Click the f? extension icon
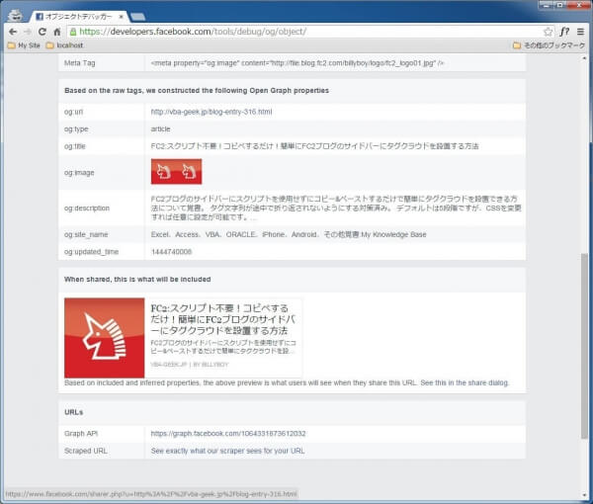 pyautogui.click(x=563, y=32)
